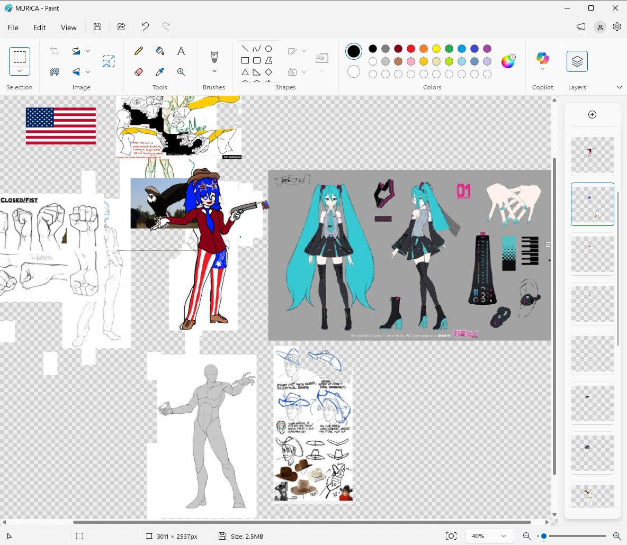Open the Edit colors wheel
This screenshot has width=627, height=545.
[x=508, y=61]
